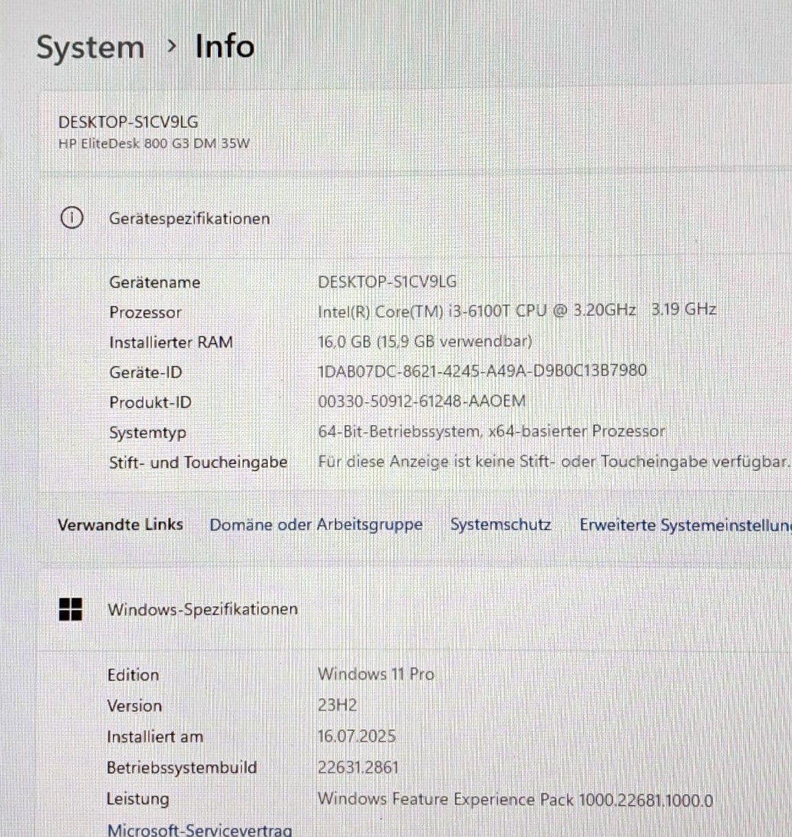Click the Stift- und Toucheingabe label

(198, 463)
